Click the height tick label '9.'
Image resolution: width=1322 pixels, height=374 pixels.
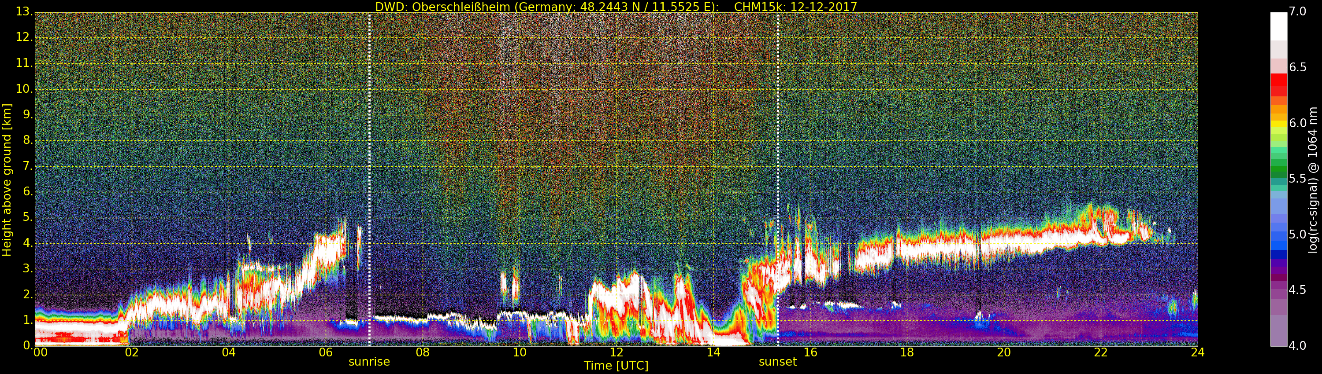click(28, 115)
